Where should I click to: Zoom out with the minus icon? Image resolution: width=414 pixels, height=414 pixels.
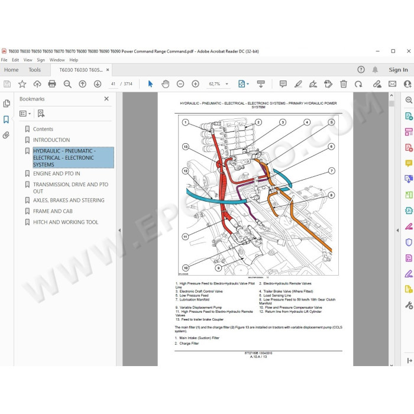point(180,84)
